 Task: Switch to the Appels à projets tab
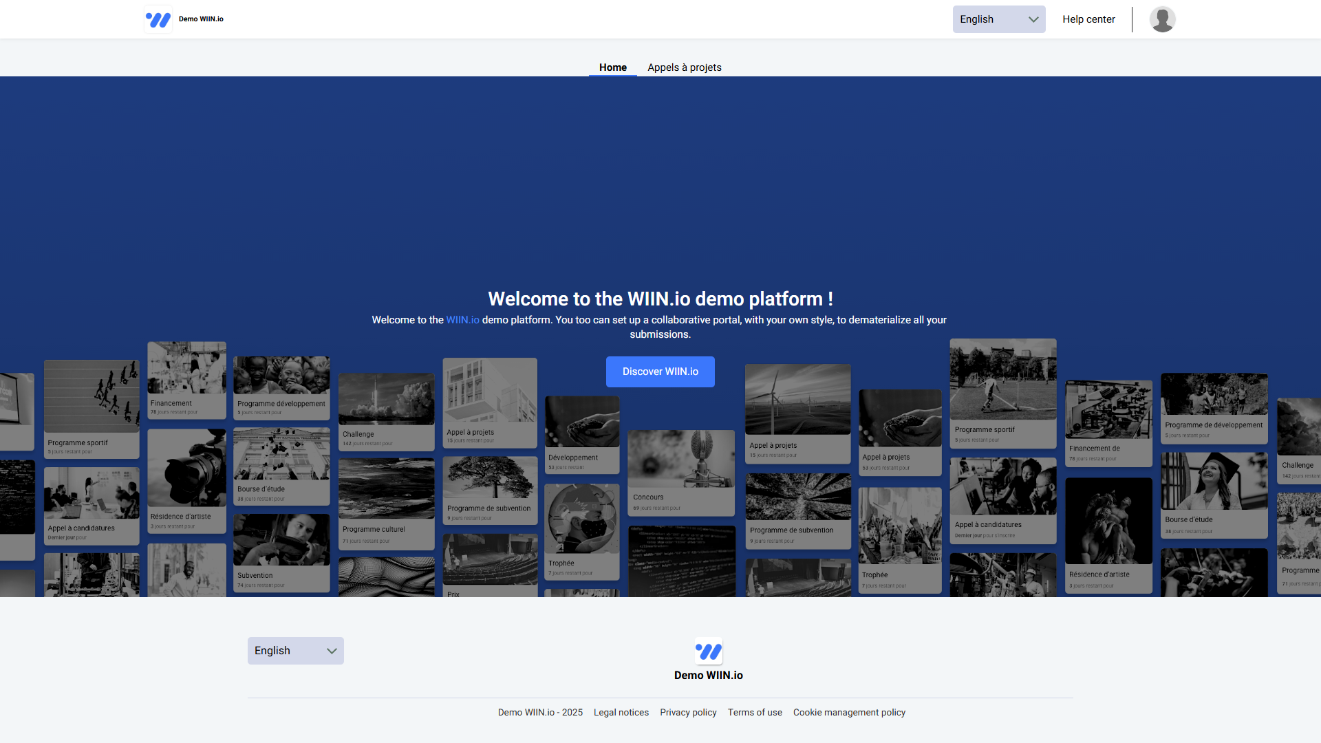click(x=685, y=67)
